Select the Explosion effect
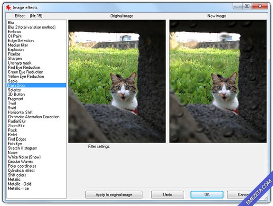273x206 pixels. pos(16,50)
